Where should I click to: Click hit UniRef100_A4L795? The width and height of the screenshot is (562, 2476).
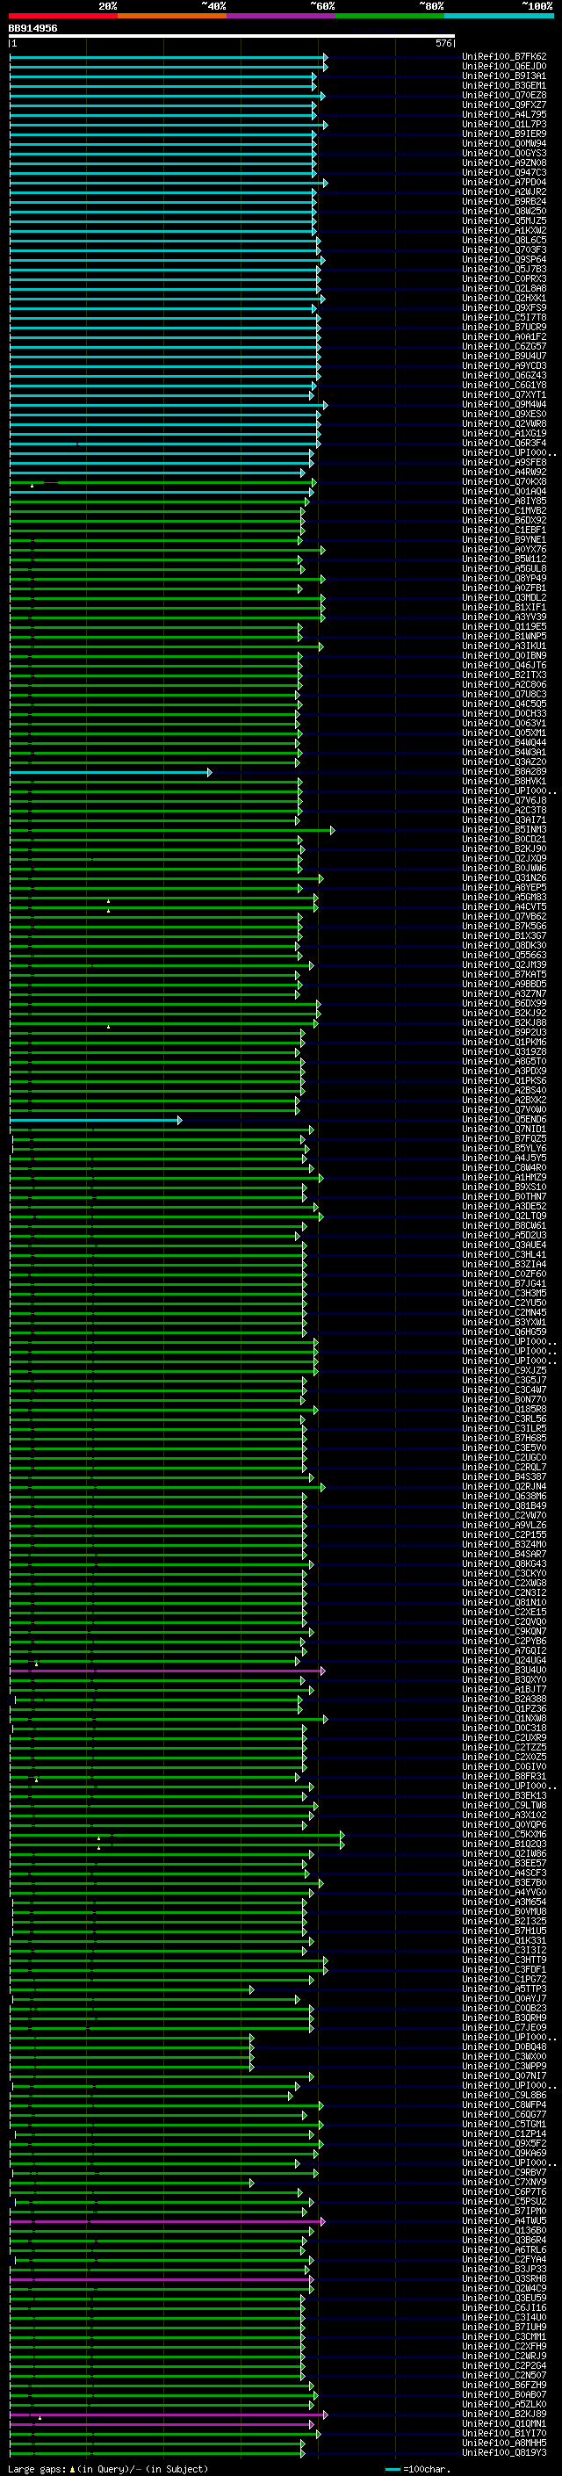pyautogui.click(x=504, y=114)
